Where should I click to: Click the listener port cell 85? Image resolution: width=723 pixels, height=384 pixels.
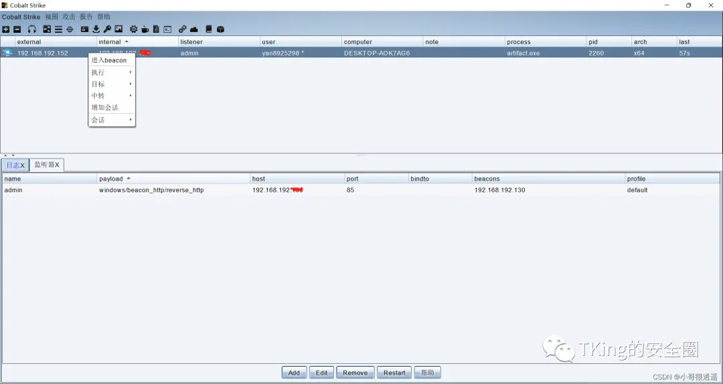[x=350, y=190]
